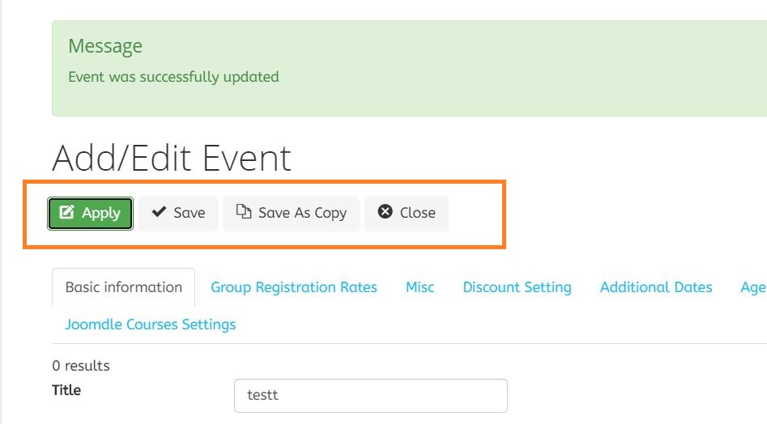Screen dimensions: 767x424
Task: Select the Misc tab
Action: click(420, 287)
